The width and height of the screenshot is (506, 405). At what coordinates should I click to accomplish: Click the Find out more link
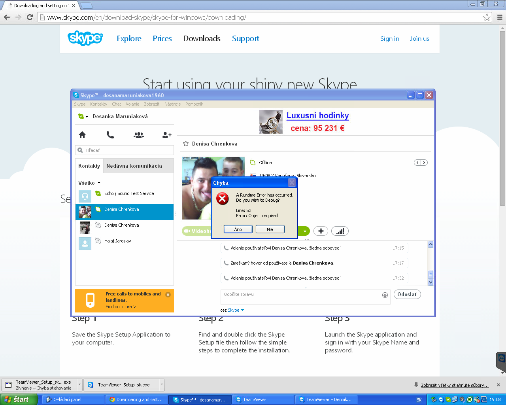[x=121, y=307]
